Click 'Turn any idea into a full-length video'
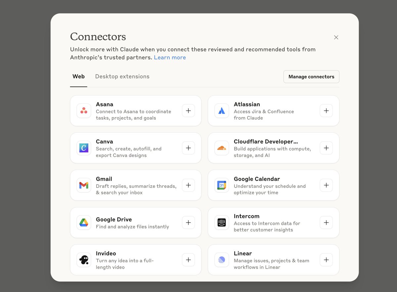The width and height of the screenshot is (397, 292). pos(125,264)
